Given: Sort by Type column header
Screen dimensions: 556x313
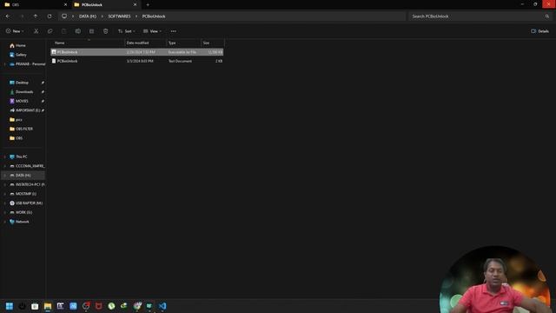Looking at the screenshot, I should pos(183,43).
